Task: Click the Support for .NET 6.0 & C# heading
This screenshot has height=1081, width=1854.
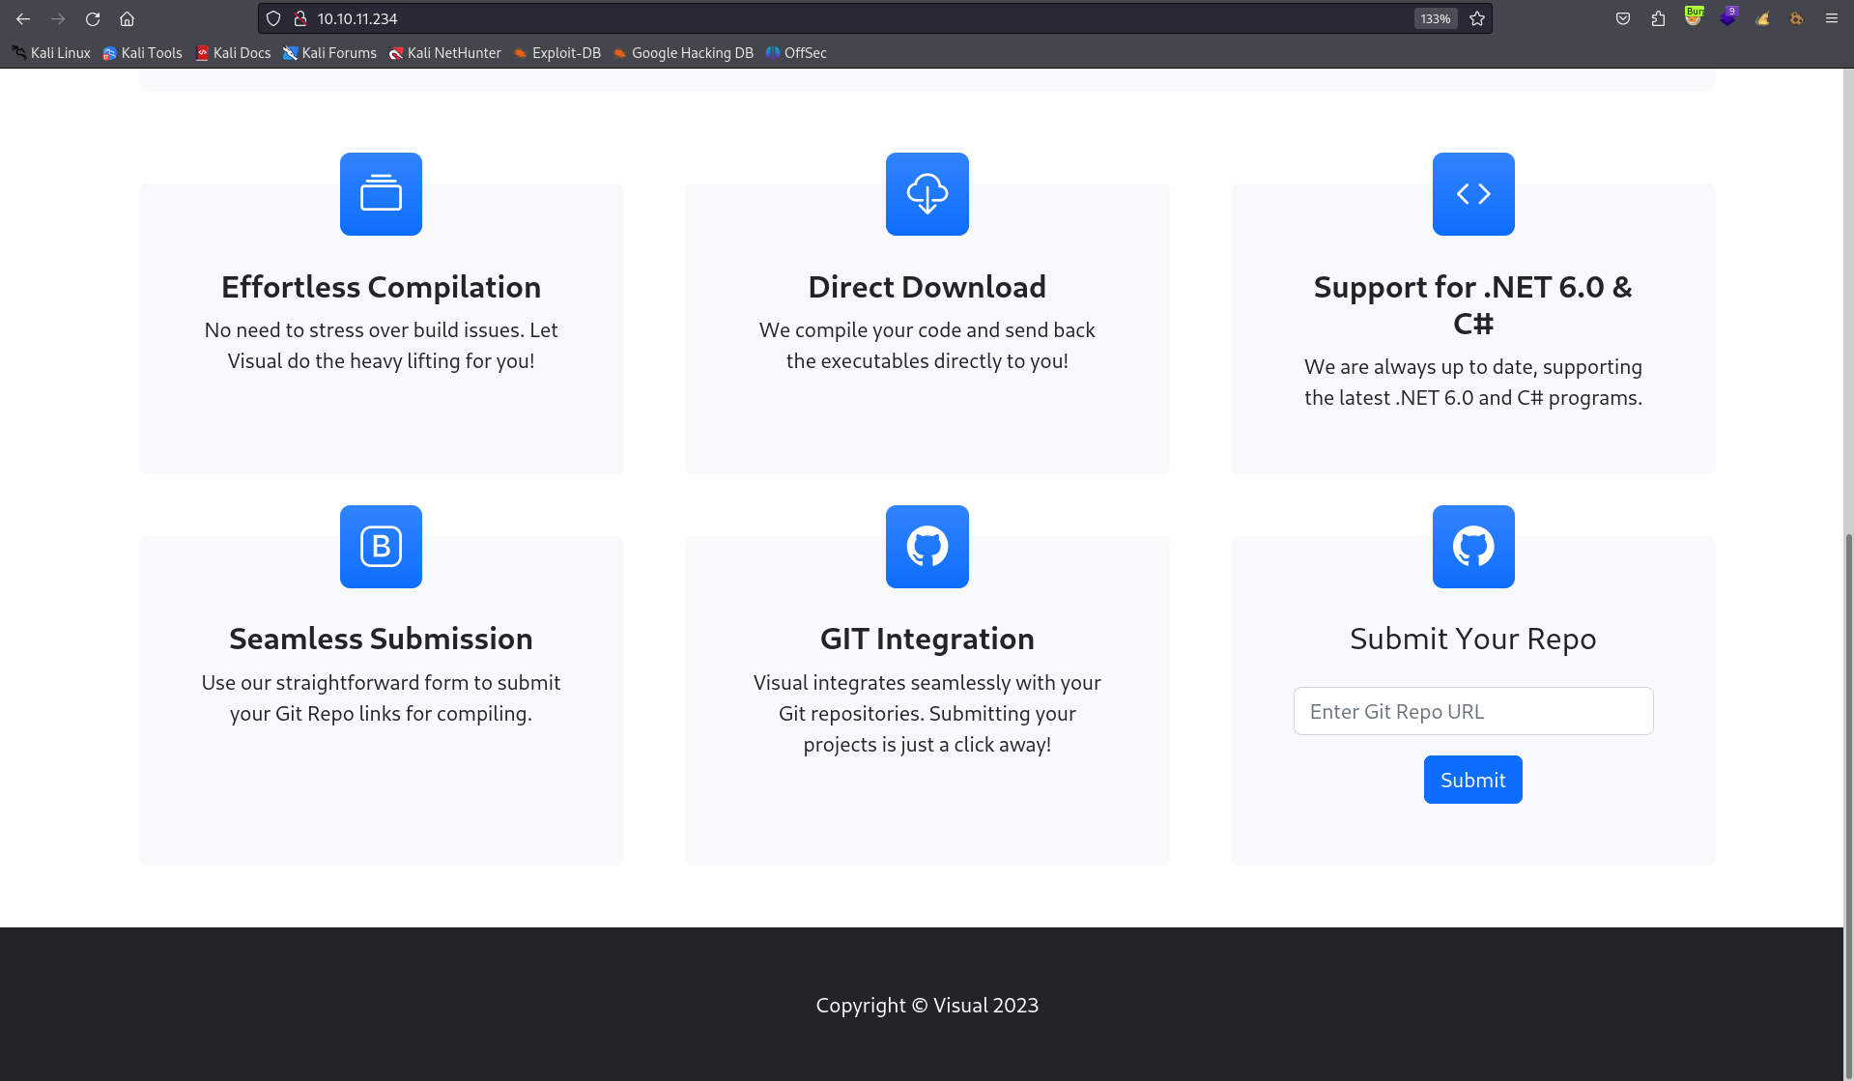Action: (1473, 305)
